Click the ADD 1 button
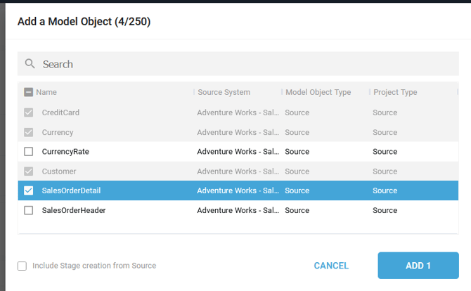This screenshot has height=291, width=471. pos(418,266)
